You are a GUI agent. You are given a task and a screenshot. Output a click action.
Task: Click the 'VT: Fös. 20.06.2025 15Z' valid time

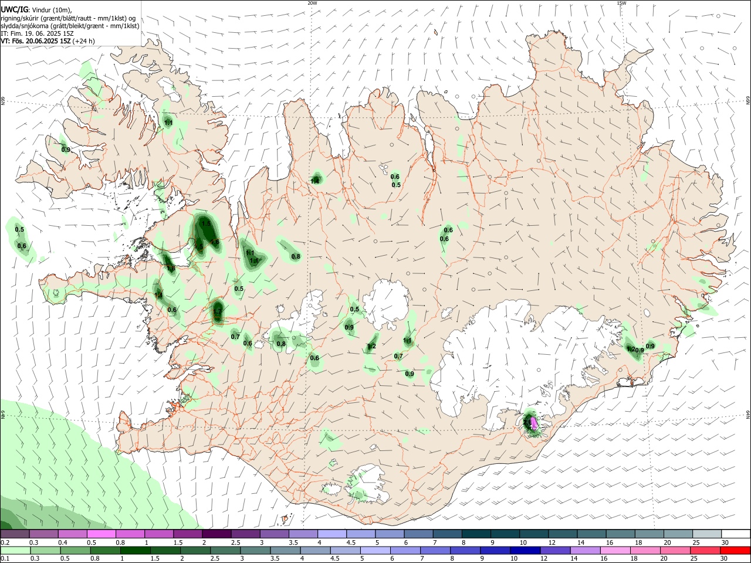click(x=36, y=41)
